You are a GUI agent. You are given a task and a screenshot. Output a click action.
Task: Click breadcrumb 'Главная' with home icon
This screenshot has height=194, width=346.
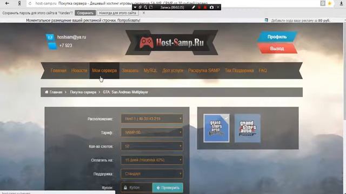click(x=54, y=92)
